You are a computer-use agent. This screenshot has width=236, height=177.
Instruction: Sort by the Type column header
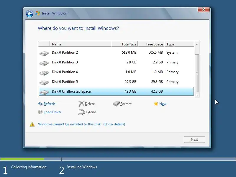179,44
